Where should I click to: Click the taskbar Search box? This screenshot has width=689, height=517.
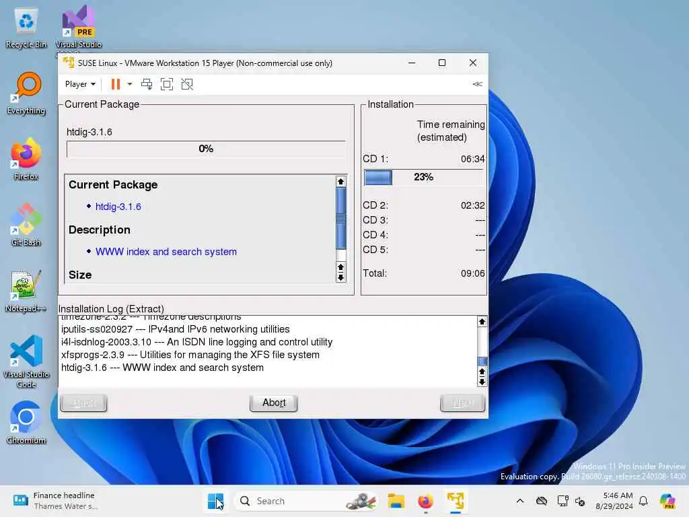pyautogui.click(x=306, y=501)
